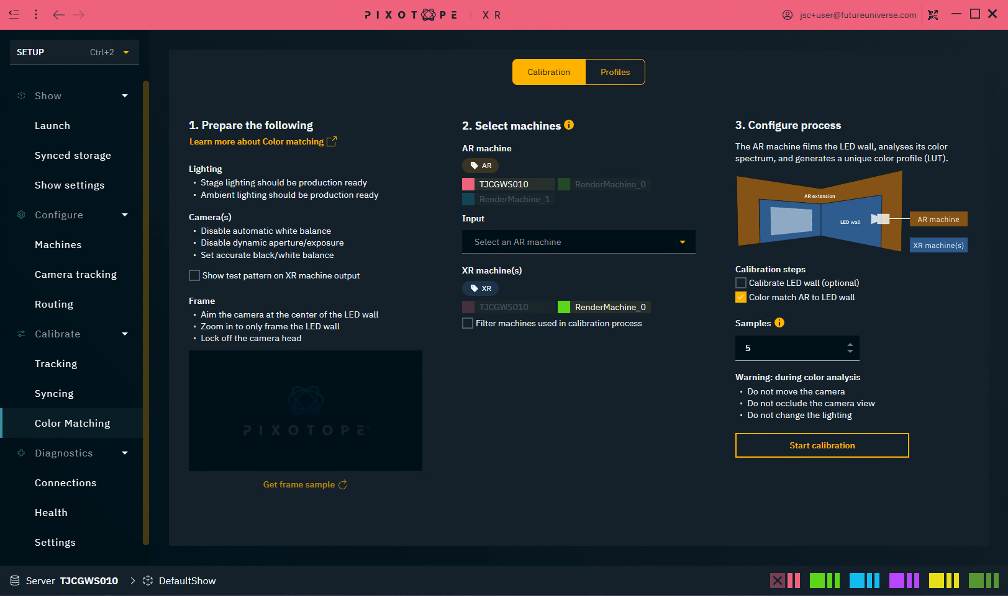
Task: Click the user account icon
Action: click(x=788, y=15)
